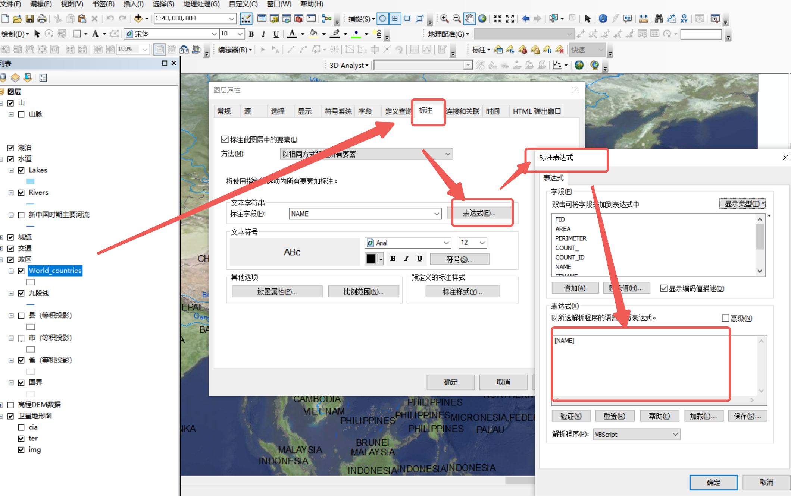Open the ArcToolbox red toolbox icon
791x496 pixels.
pos(299,18)
